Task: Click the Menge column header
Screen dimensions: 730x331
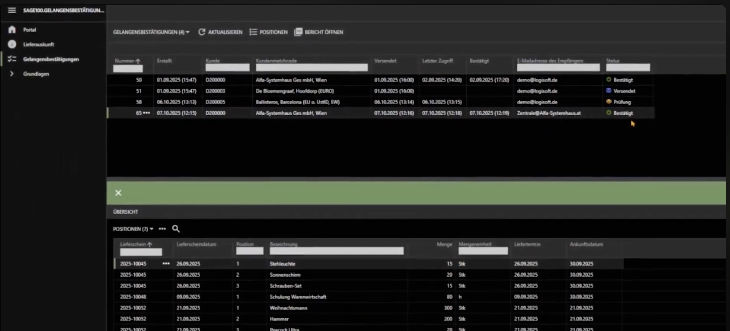Action: [444, 244]
